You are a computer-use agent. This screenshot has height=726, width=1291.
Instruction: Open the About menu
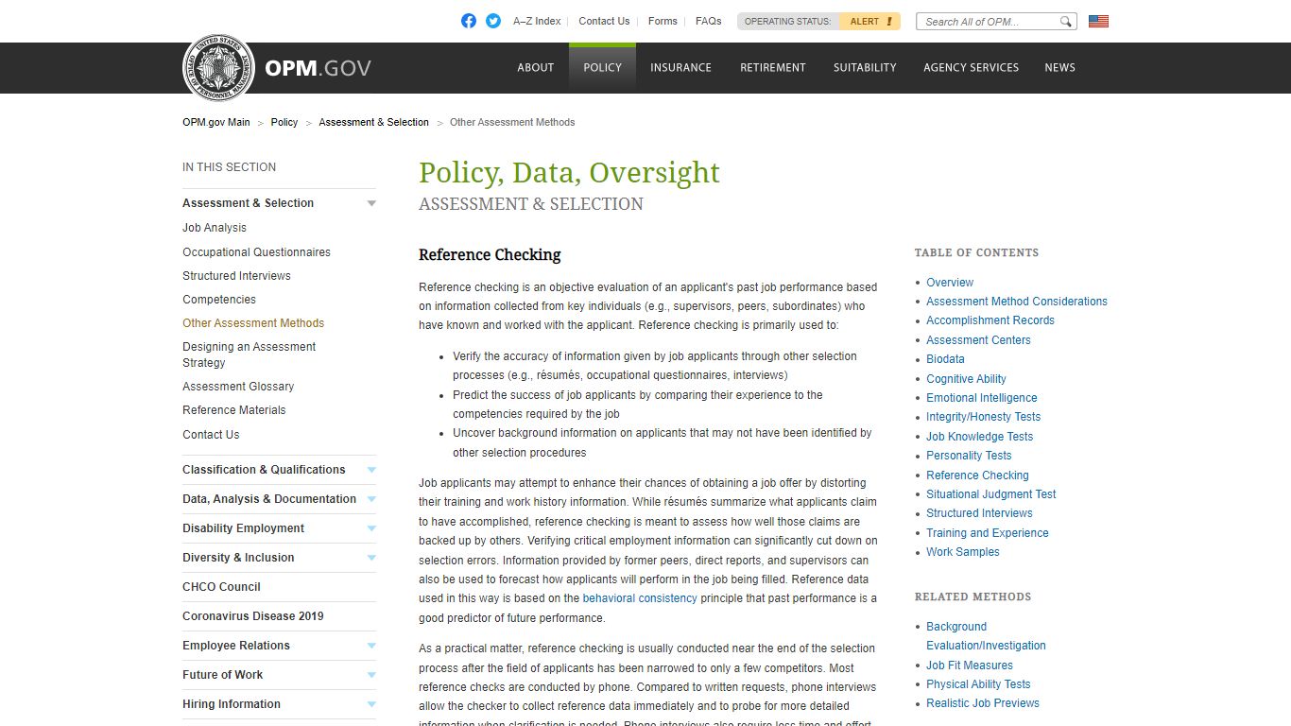535,67
